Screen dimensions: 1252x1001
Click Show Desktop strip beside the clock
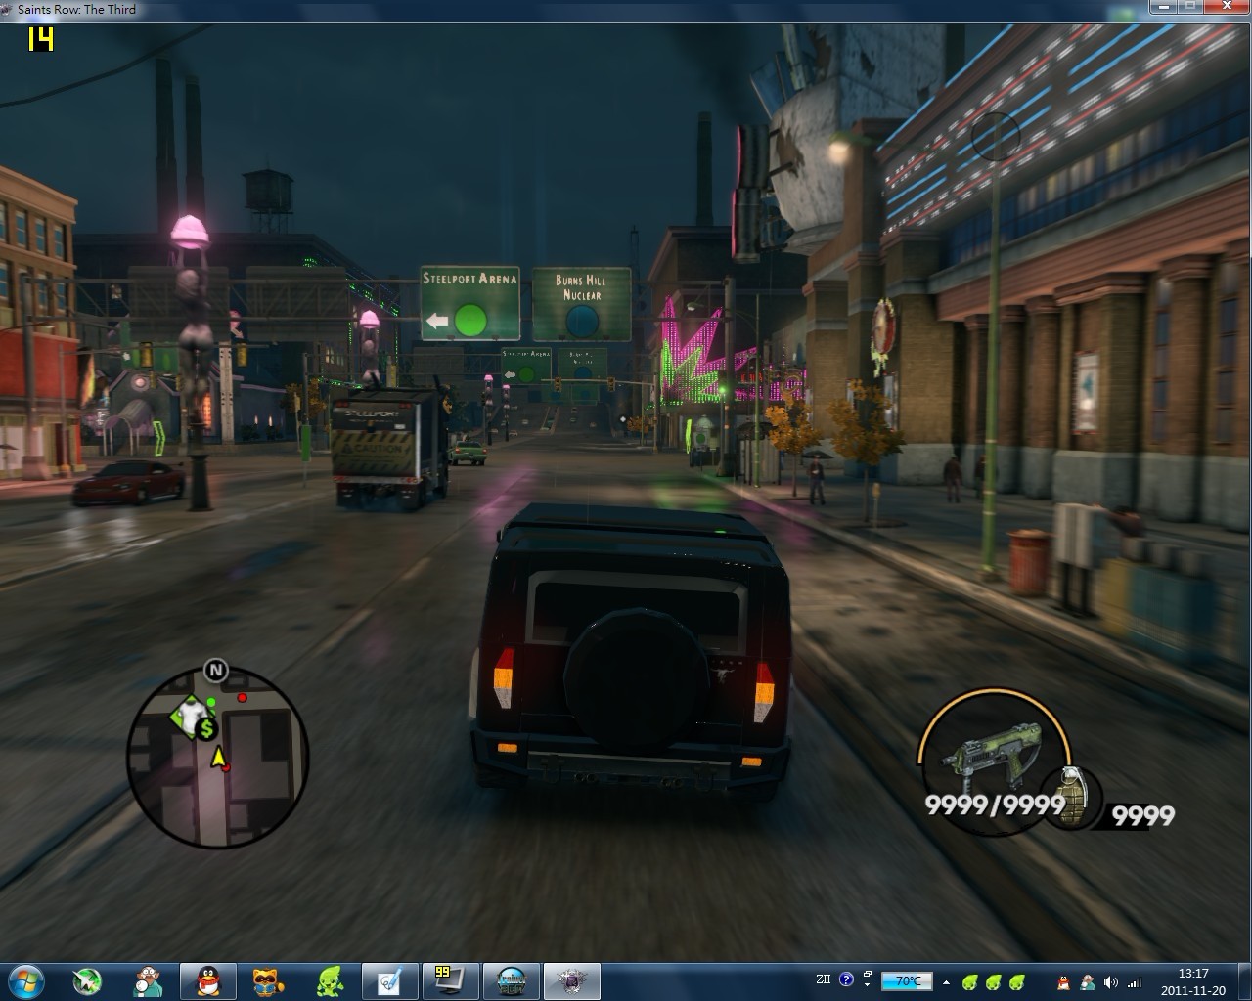1244,980
